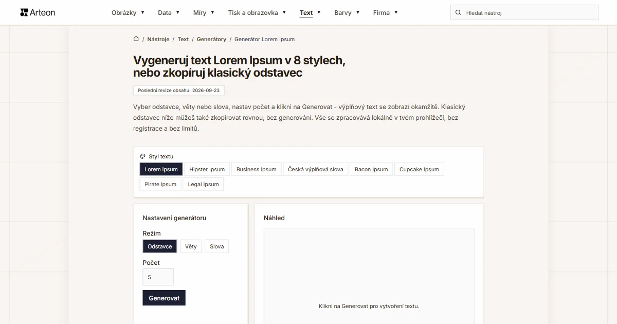
Task: Select the Lorem Ipsum style
Action: pos(161,169)
